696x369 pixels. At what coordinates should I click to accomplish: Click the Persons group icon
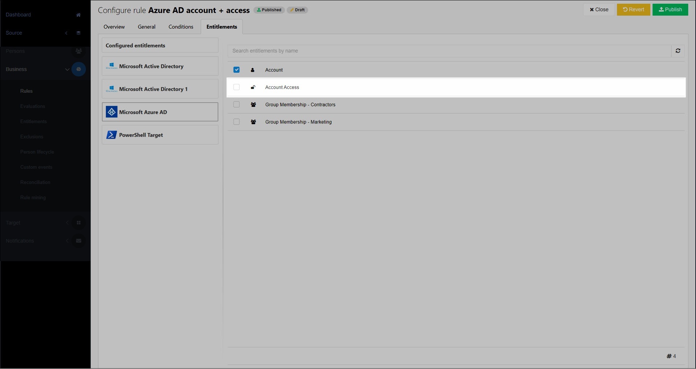point(78,51)
